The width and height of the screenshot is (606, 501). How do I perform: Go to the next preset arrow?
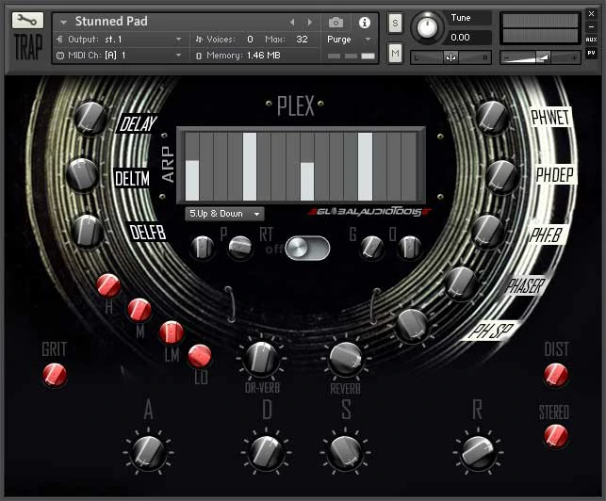310,23
